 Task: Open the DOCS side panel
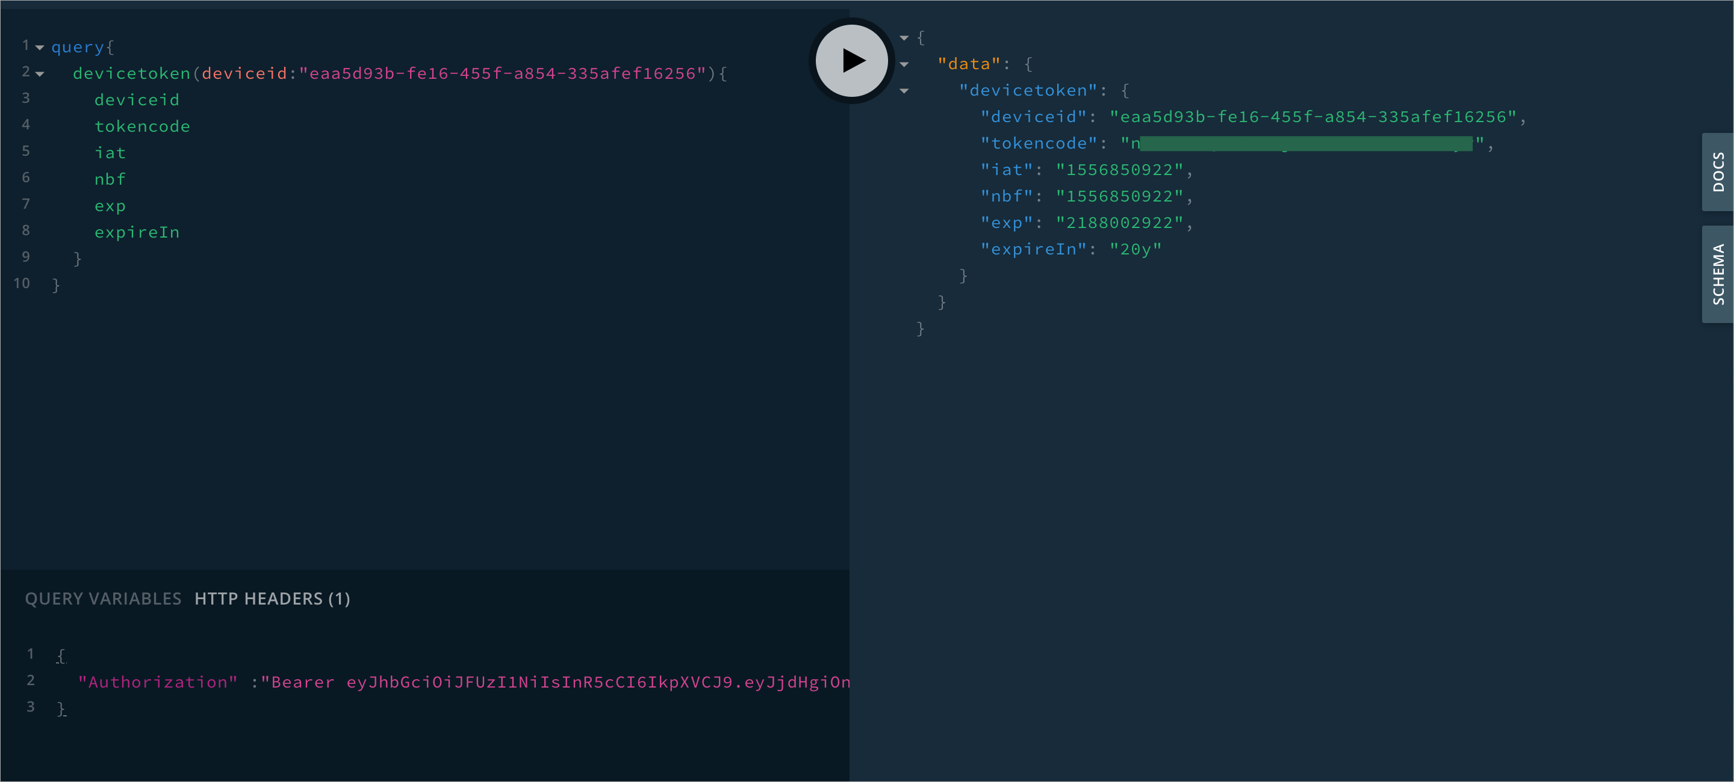(x=1718, y=172)
